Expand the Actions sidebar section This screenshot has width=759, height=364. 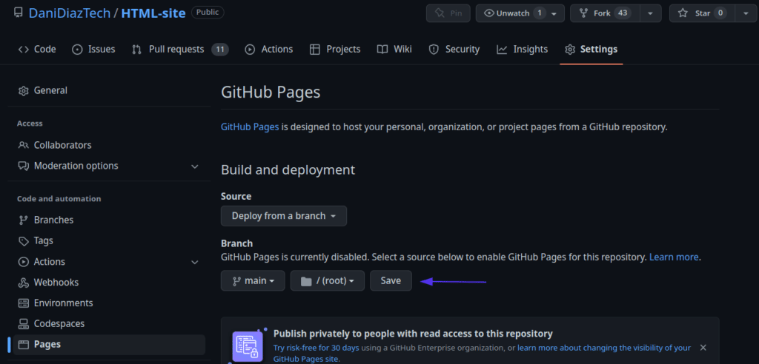(195, 262)
